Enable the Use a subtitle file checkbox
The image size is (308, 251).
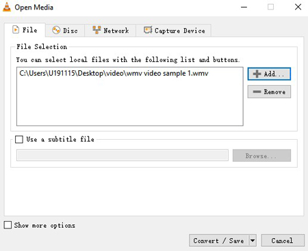pos(19,139)
